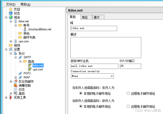Collapse the 帐号 folder node
163x114 pixels.
16,25
